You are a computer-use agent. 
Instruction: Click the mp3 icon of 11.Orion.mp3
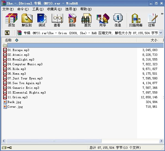(x=5, y=97)
